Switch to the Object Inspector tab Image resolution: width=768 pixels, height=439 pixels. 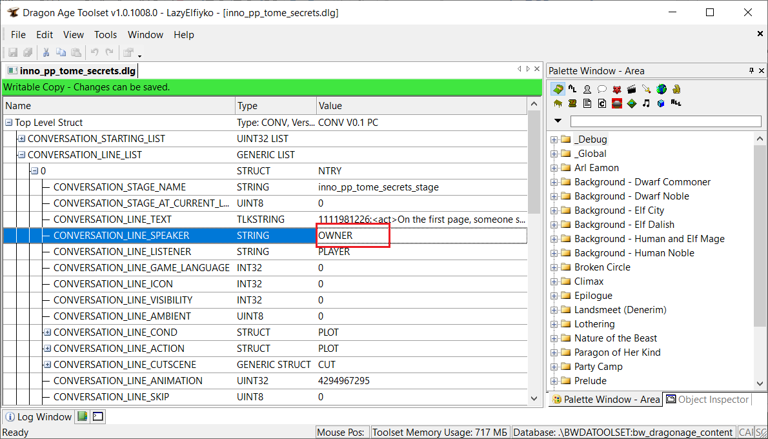pyautogui.click(x=707, y=400)
